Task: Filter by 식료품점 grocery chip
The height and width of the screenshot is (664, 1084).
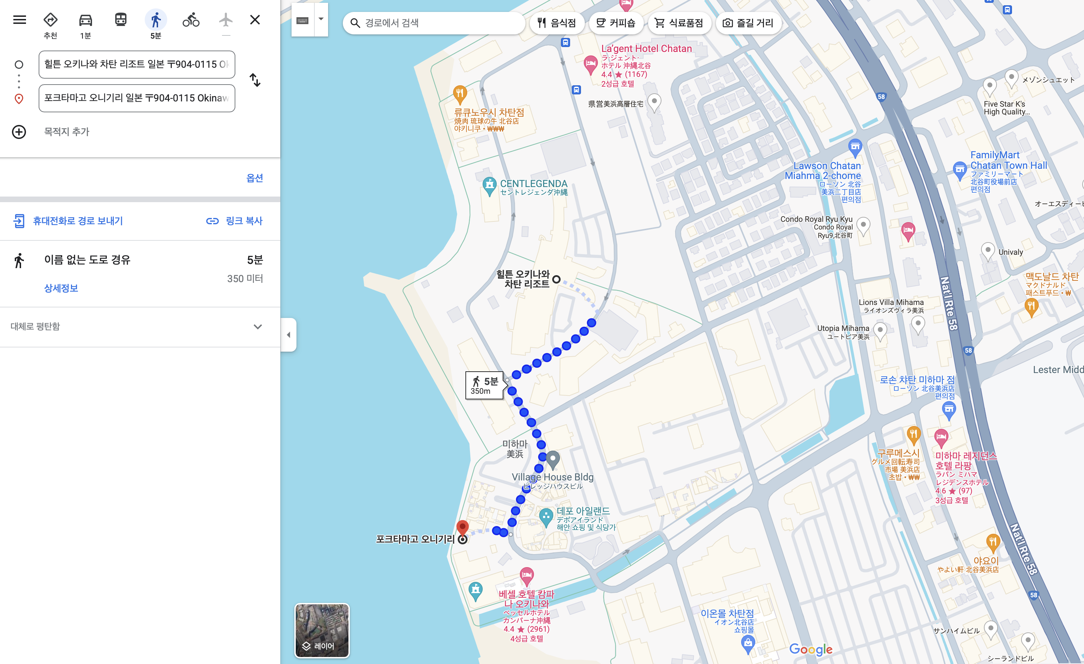Action: pyautogui.click(x=679, y=23)
